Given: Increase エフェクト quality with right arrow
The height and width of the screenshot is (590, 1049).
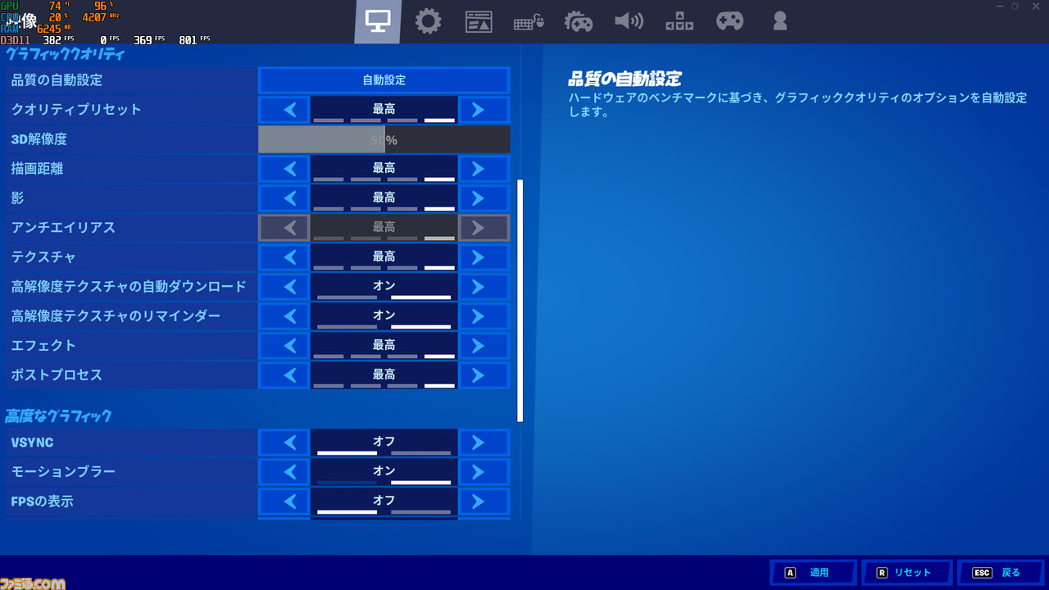Looking at the screenshot, I should (x=484, y=346).
